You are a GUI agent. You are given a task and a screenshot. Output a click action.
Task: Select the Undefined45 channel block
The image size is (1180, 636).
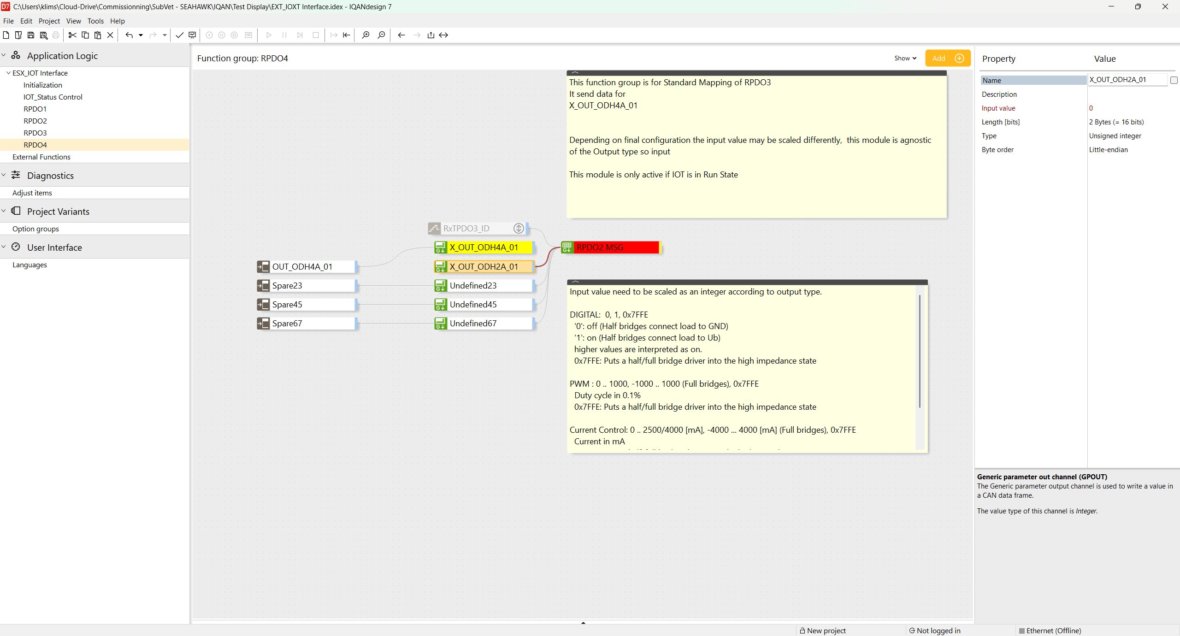pyautogui.click(x=484, y=304)
